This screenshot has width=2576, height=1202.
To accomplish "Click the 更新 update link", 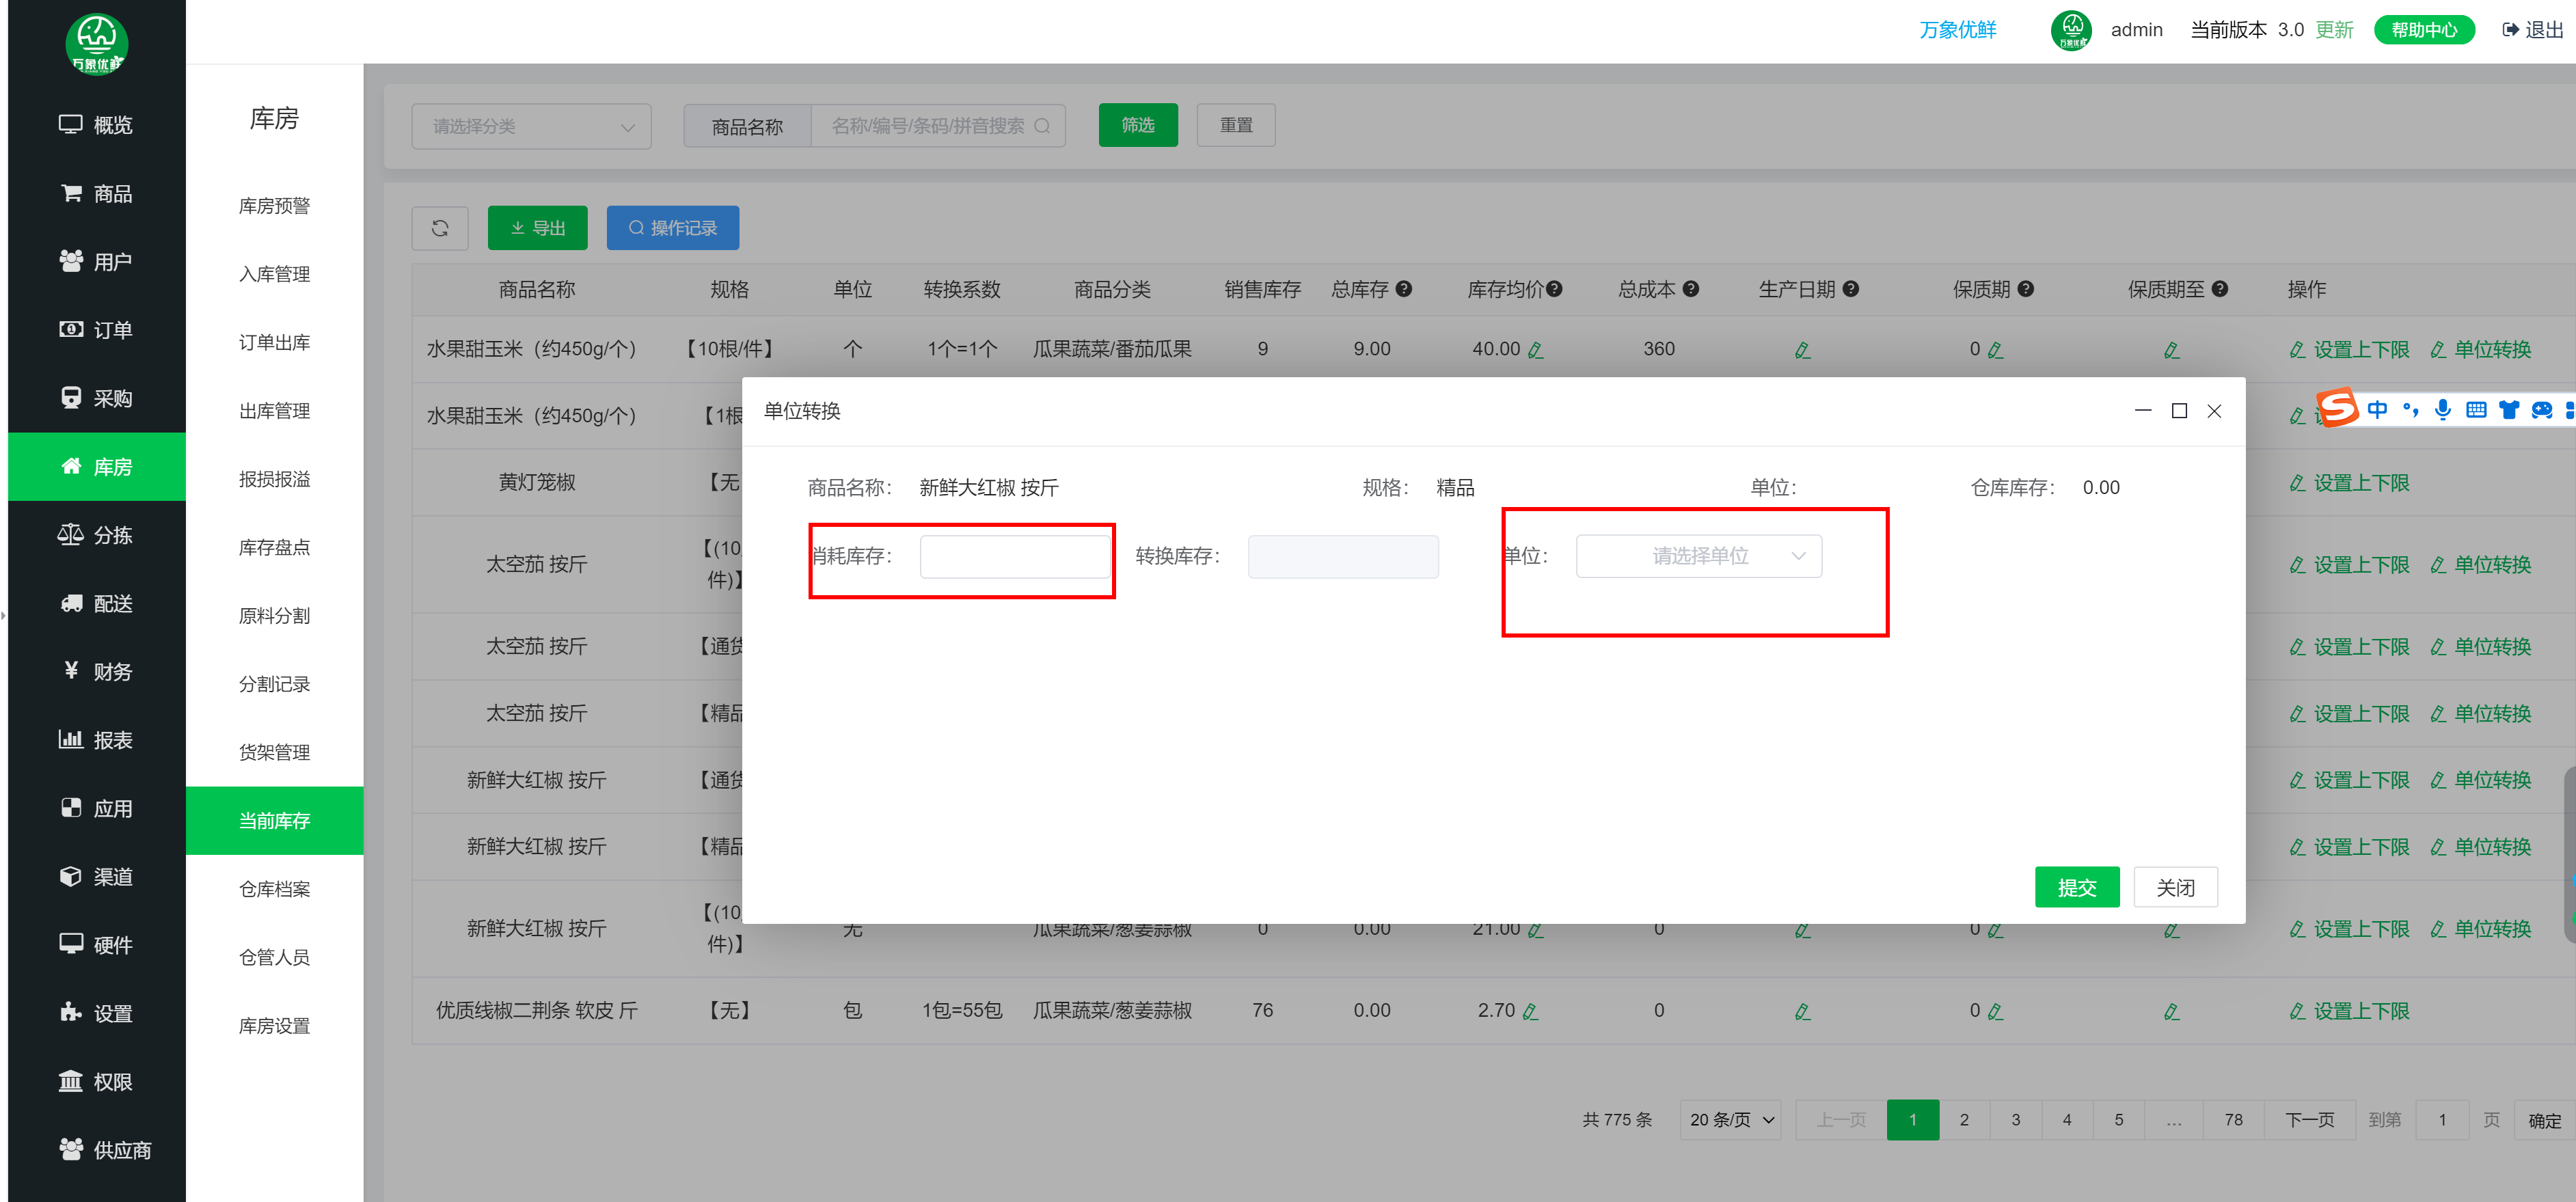I will (2334, 30).
